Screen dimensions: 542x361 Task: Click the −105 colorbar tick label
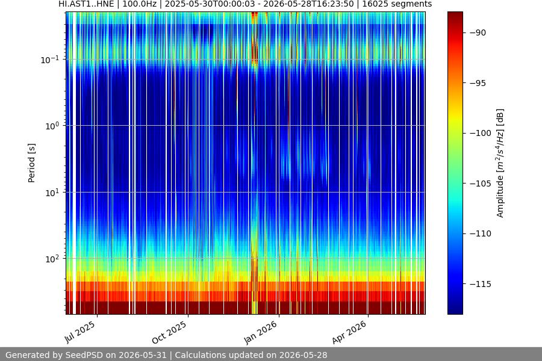tap(481, 184)
